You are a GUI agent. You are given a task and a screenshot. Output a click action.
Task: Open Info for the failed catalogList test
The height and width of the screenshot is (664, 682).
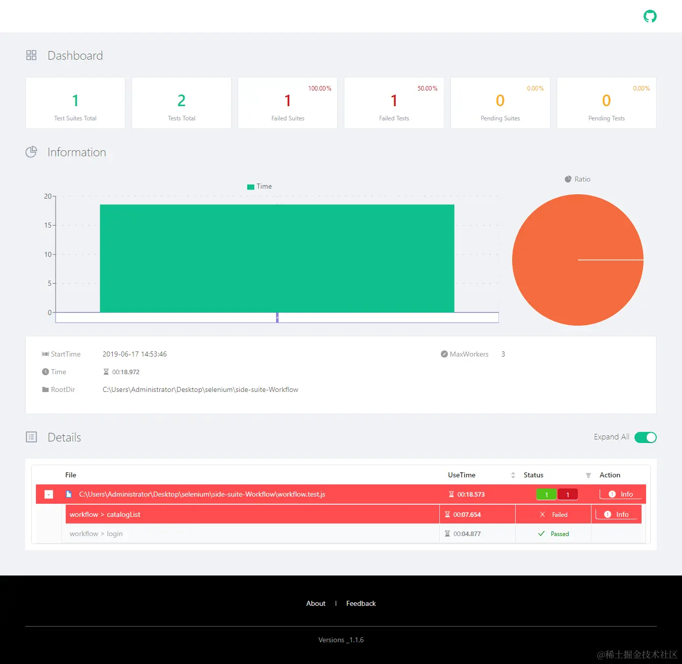[x=617, y=514]
